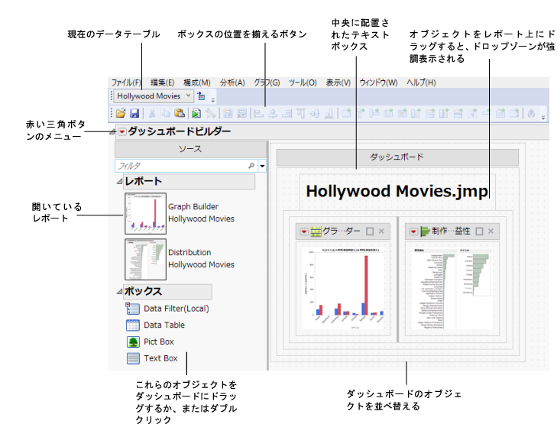The image size is (557, 437).
Task: Open ダッシュボードビルダー red triangle menu
Action: tap(122, 132)
